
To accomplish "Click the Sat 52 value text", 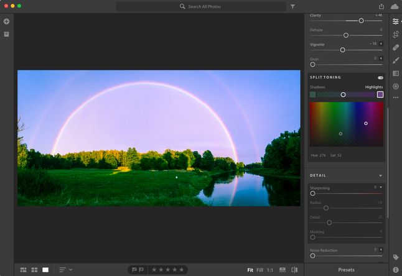I will click(336, 155).
